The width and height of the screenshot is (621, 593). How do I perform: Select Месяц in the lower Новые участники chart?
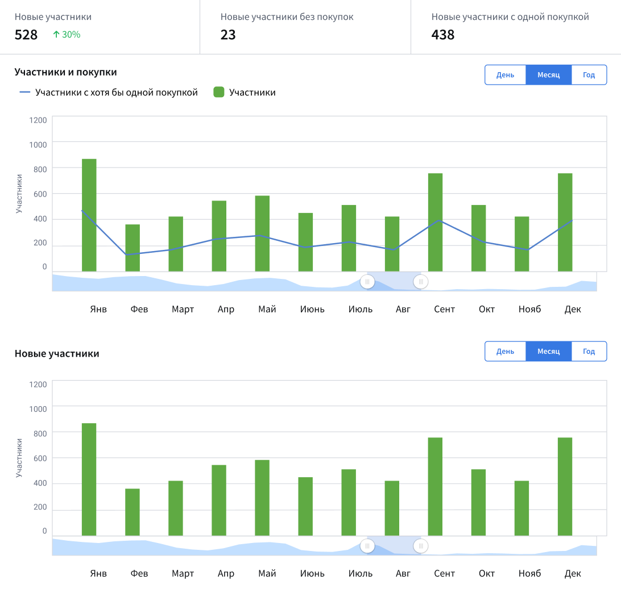coord(548,351)
